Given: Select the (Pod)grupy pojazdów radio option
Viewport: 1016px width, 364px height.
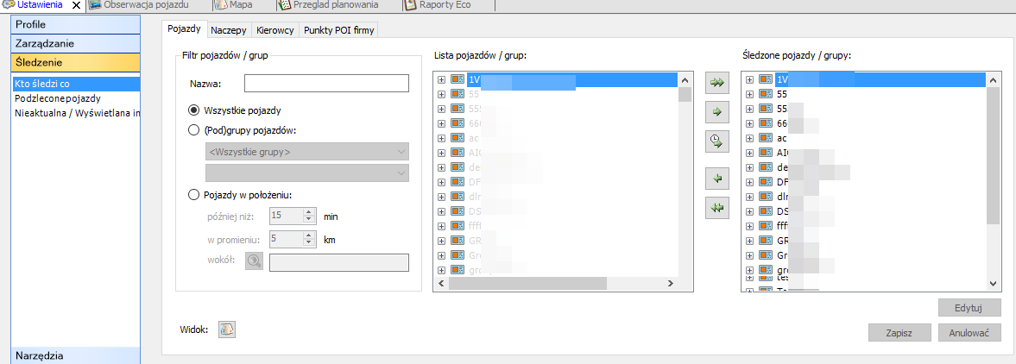Looking at the screenshot, I should [193, 130].
